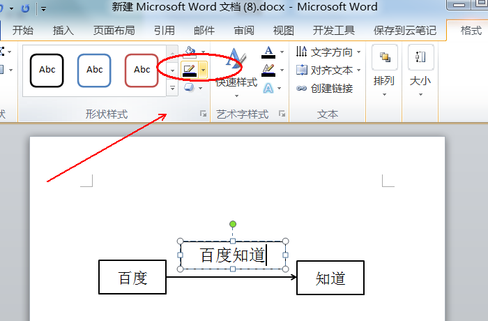Click the 大小 size icon
488x321 pixels.
click(421, 57)
